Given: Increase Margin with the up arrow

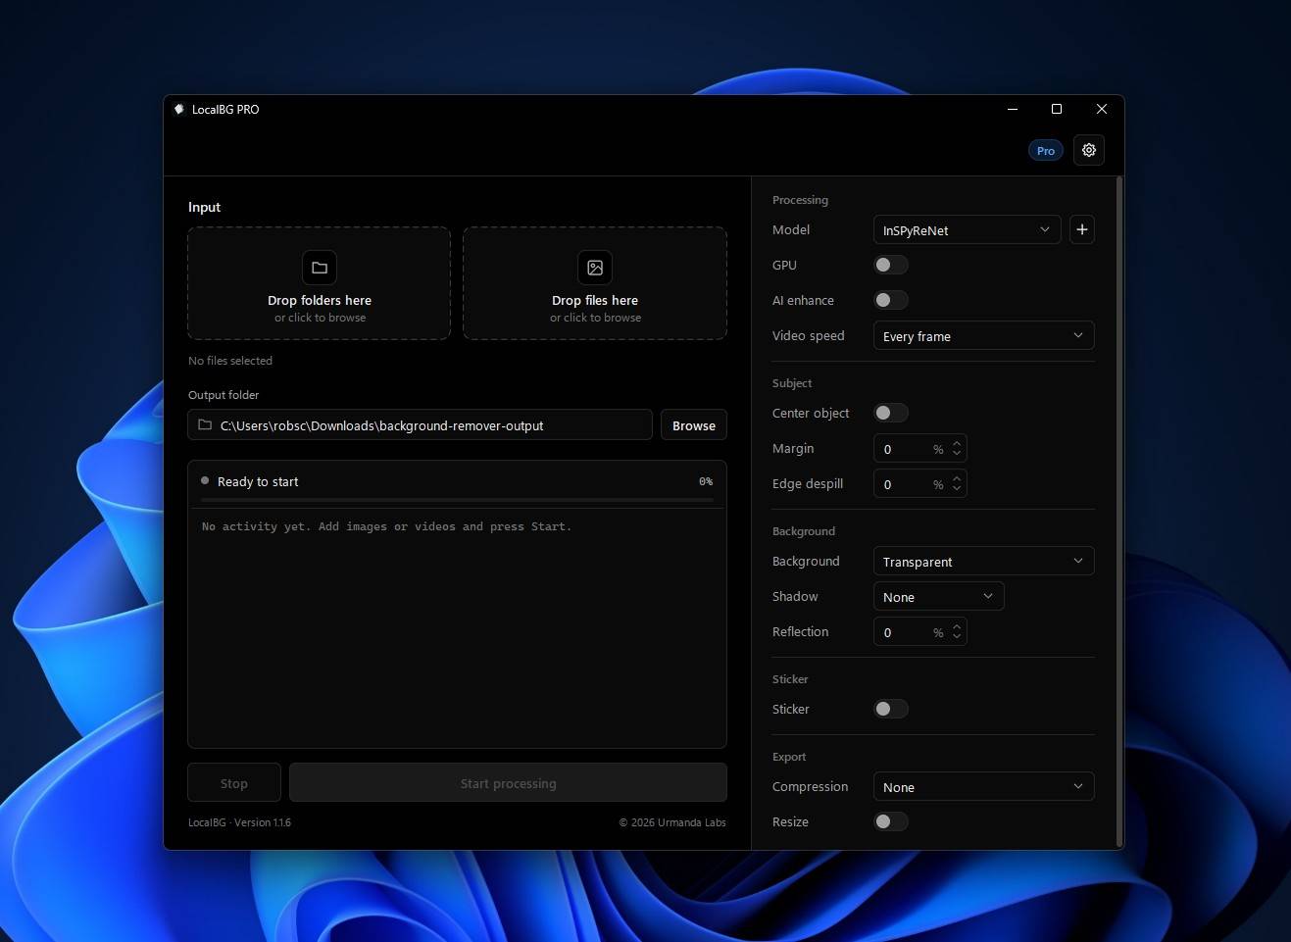Looking at the screenshot, I should tap(957, 443).
